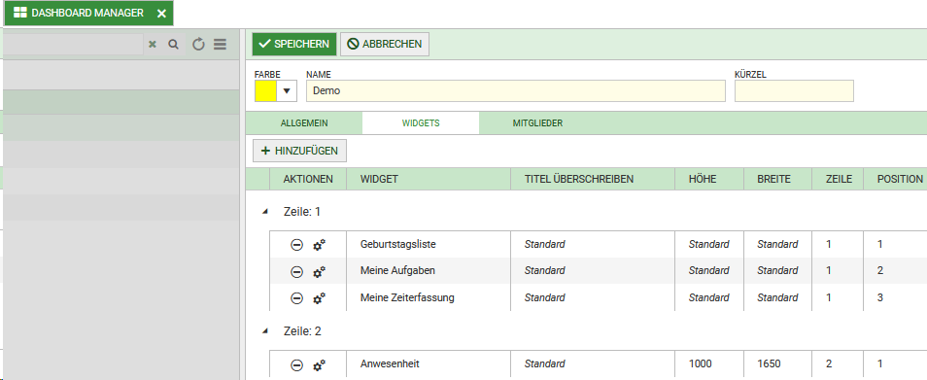Viewport: 927px width, 380px height.
Task: Click position value 3 in Meine Zeiterfassung row
Action: [x=880, y=297]
